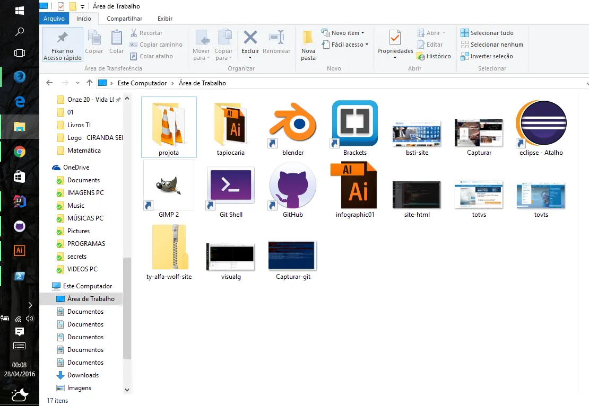
Task: Open the GitHub desktop shortcut
Action: pos(292,186)
